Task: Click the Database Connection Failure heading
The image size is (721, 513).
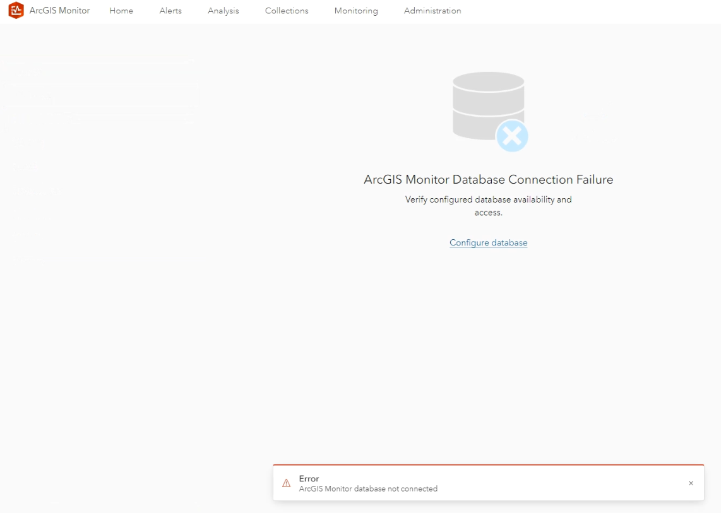Action: click(488, 179)
